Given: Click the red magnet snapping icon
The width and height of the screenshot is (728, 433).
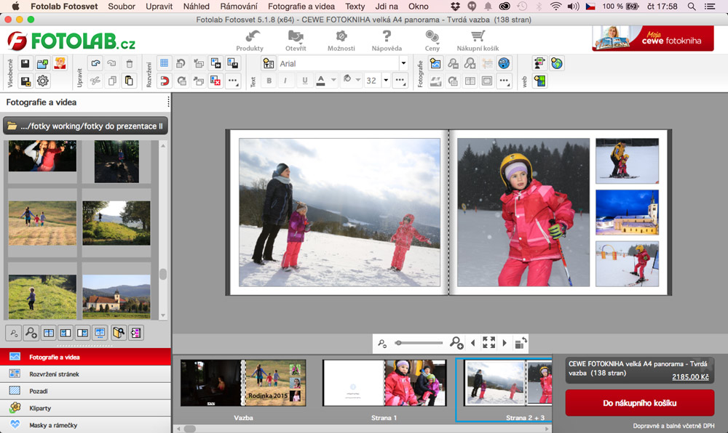Looking at the screenshot, I should (164, 81).
